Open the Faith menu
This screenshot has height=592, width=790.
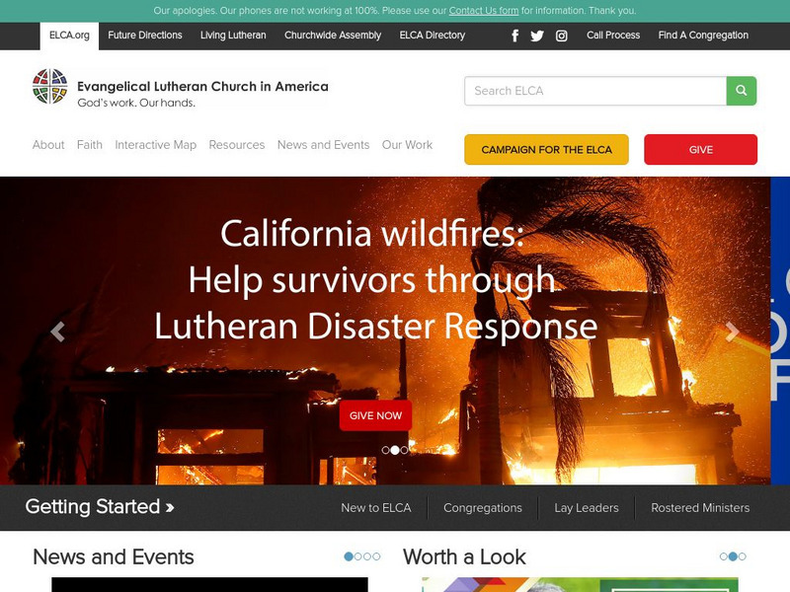pyautogui.click(x=90, y=145)
